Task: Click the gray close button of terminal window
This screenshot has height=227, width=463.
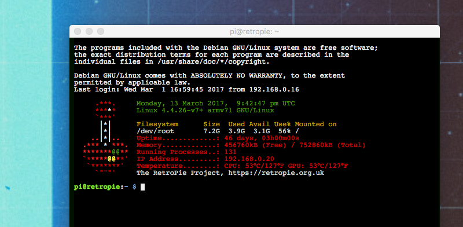Action: pos(78,31)
